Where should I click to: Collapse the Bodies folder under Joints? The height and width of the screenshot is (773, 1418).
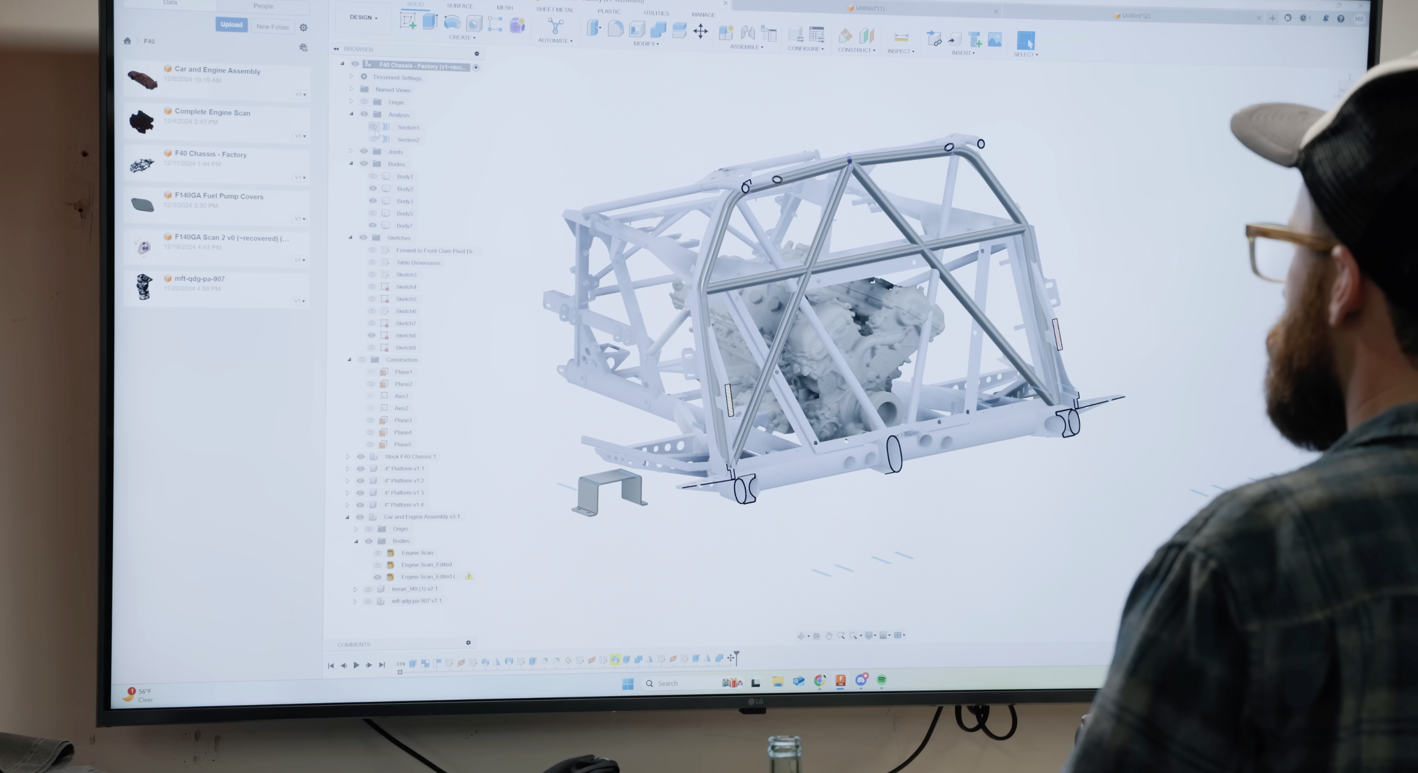click(x=351, y=163)
